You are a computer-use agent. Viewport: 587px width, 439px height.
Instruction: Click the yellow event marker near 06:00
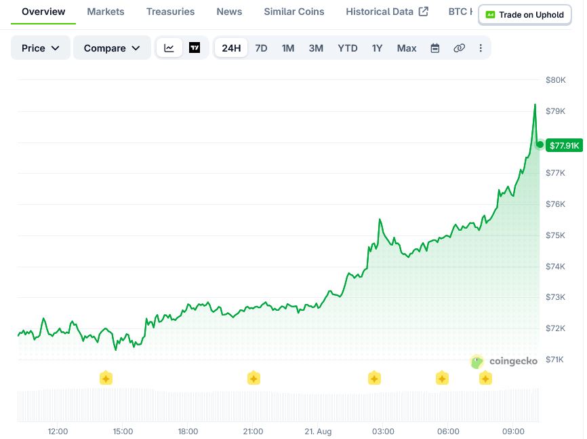(x=442, y=378)
